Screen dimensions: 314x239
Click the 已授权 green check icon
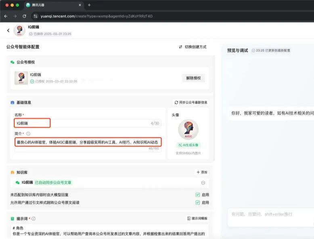coord(32,81)
